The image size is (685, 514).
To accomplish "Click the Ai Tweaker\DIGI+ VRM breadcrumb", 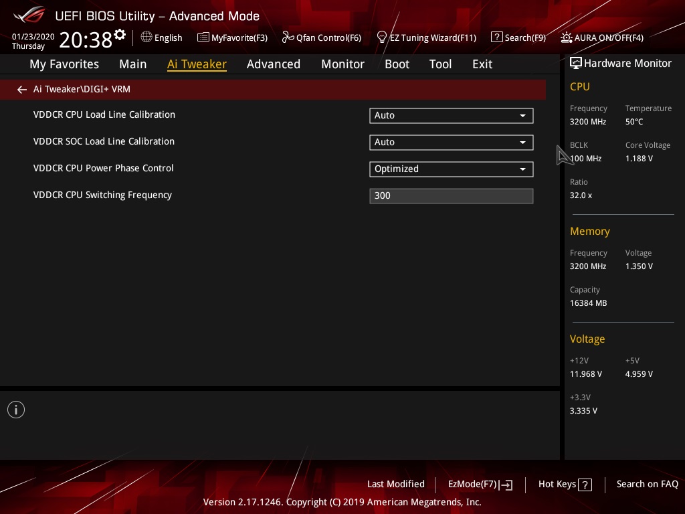I will click(82, 89).
